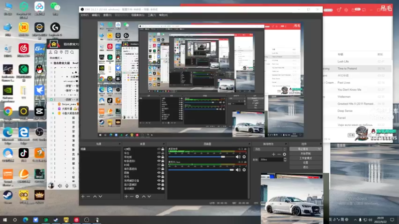The image size is (399, 224).
Task: Pop out Sources dock panel icon
Action: tap(164, 144)
